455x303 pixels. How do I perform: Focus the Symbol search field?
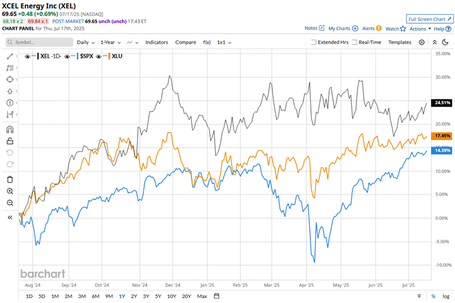click(x=39, y=42)
